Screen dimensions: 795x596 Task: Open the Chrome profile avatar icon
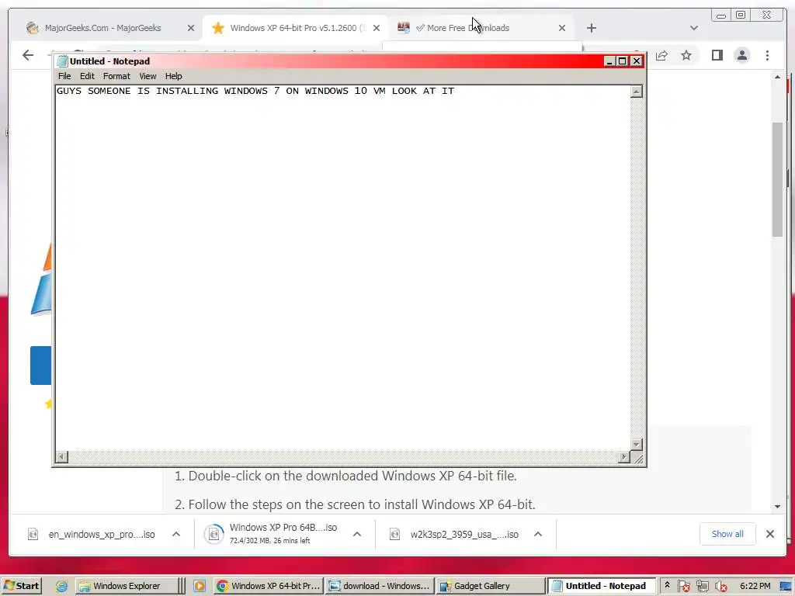[741, 55]
